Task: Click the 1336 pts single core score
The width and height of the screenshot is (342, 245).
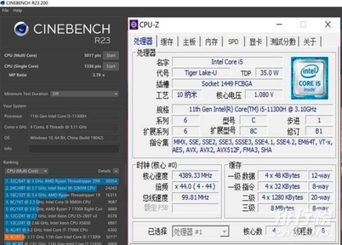Action: [x=92, y=66]
